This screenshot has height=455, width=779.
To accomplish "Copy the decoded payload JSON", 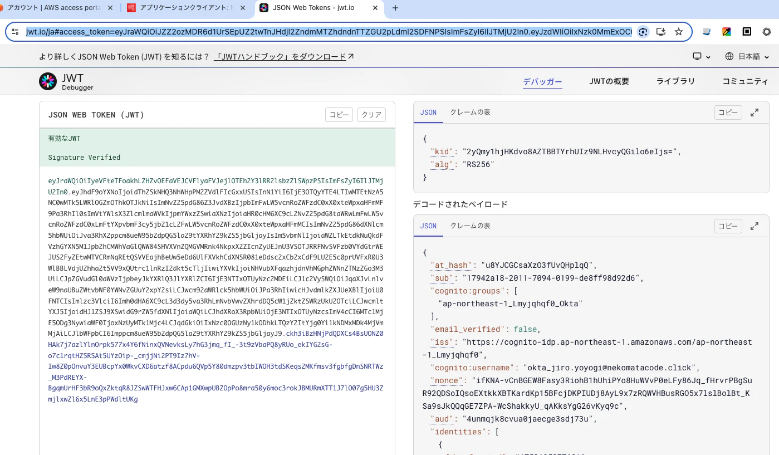I will [728, 226].
